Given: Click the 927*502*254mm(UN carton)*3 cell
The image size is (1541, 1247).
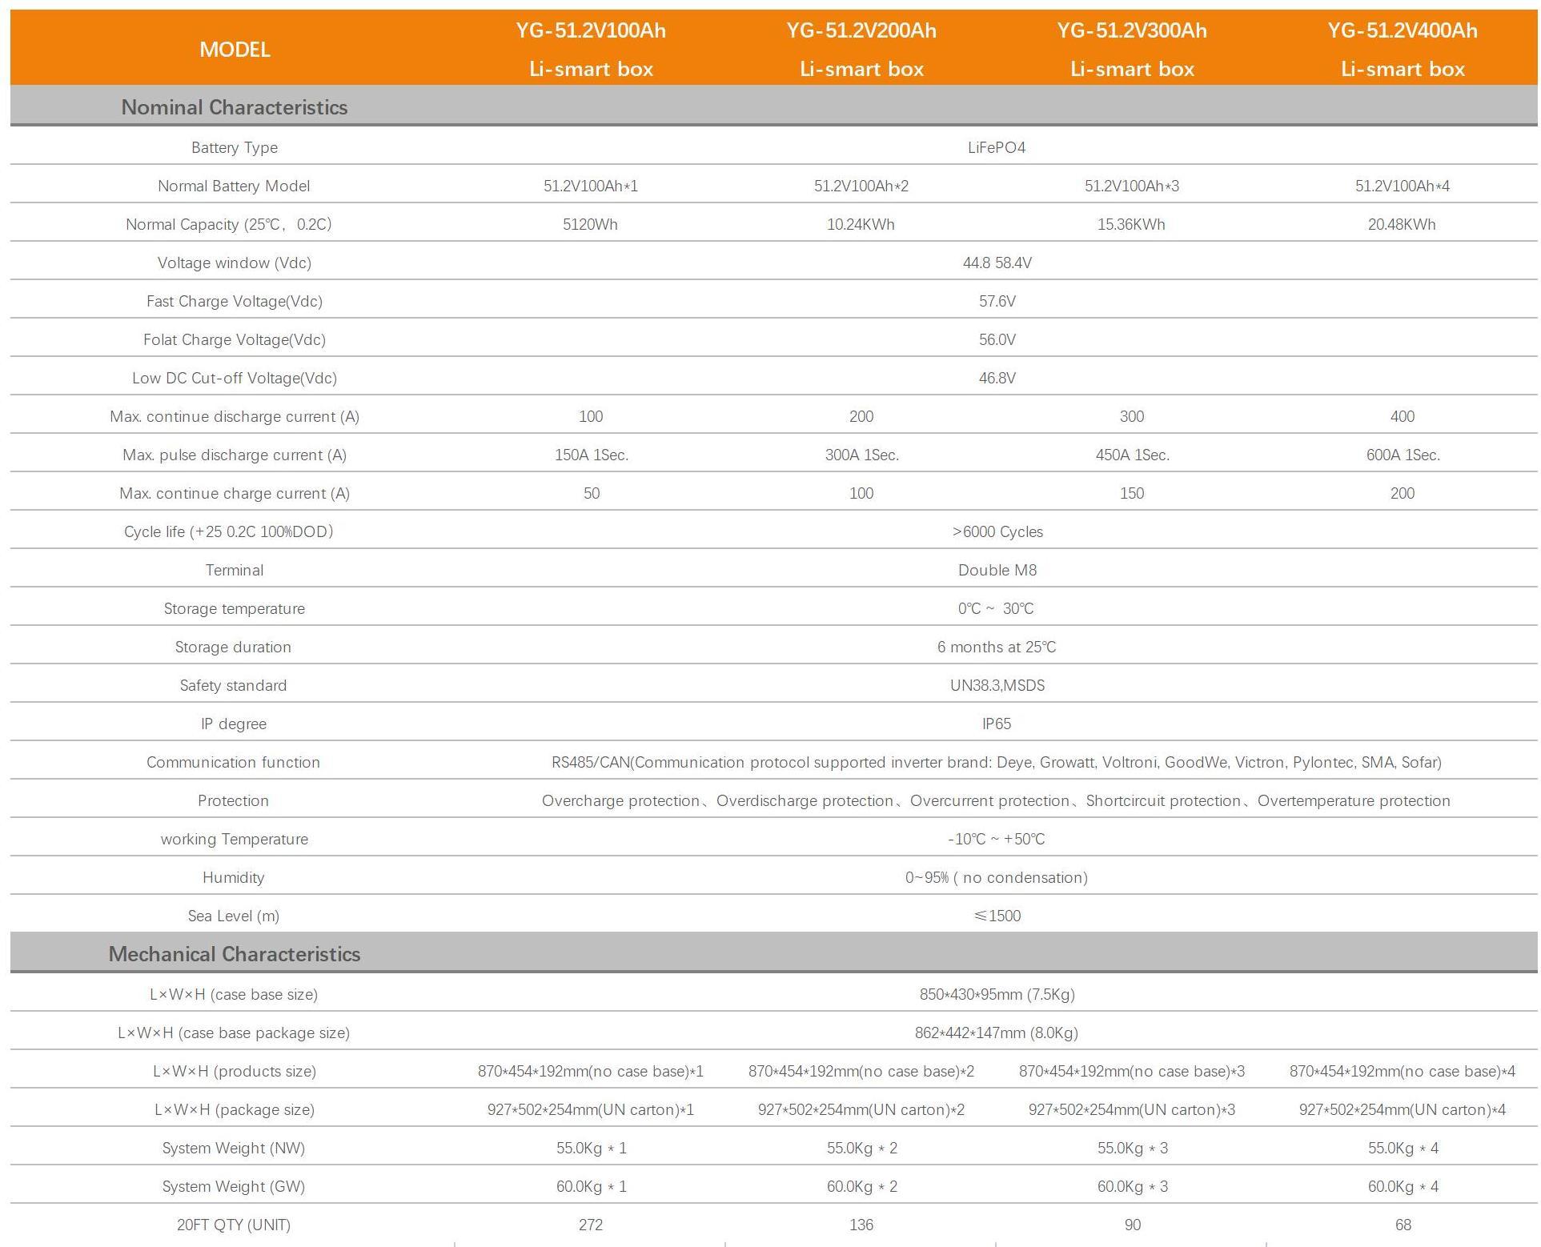Looking at the screenshot, I should click(1132, 1109).
